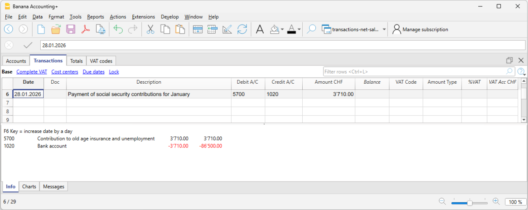
Task: Click the Manage subscription person icon
Action: [x=396, y=29]
